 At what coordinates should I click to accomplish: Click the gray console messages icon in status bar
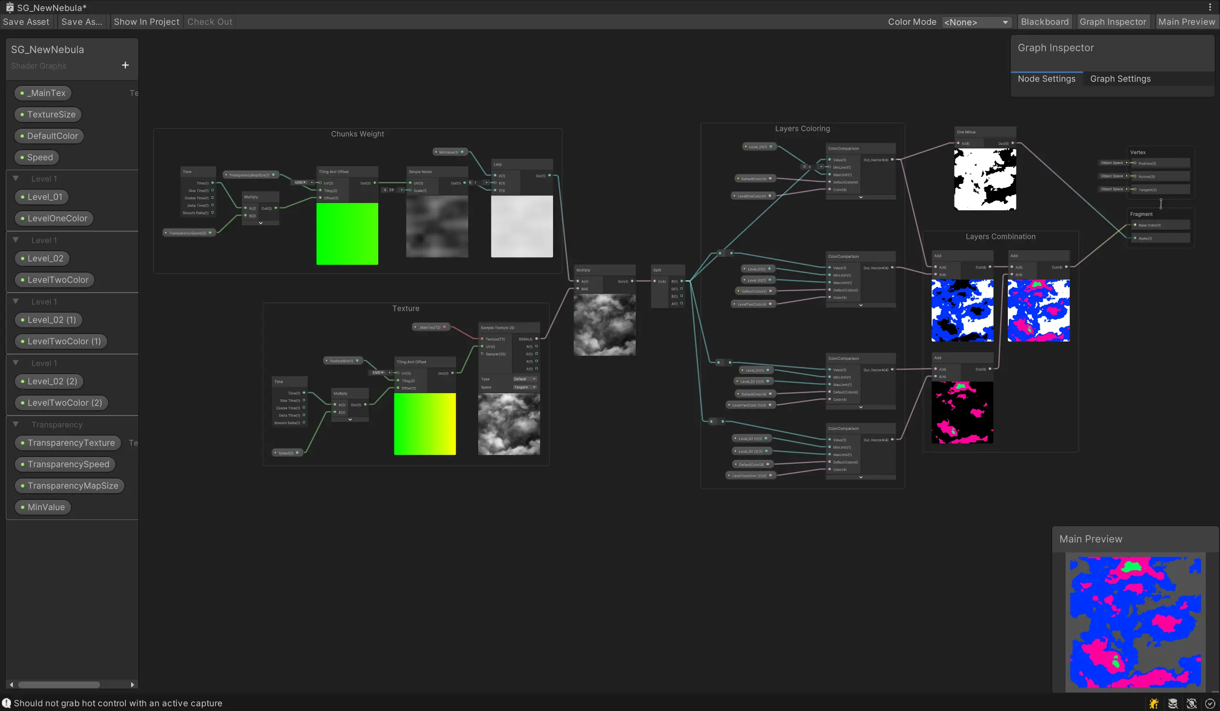coord(1172,703)
